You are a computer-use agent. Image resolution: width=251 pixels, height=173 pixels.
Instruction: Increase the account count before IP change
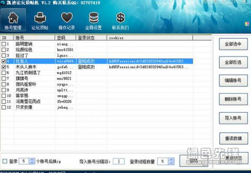pos(32,160)
